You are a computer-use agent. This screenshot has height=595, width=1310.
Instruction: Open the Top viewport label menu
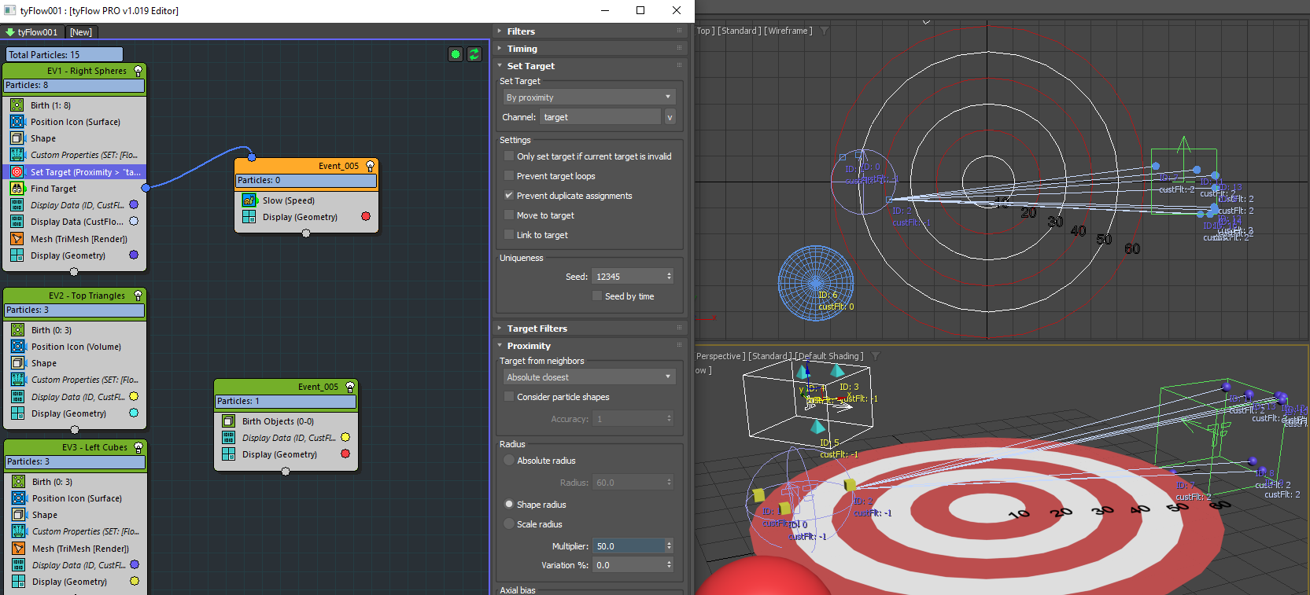click(705, 31)
